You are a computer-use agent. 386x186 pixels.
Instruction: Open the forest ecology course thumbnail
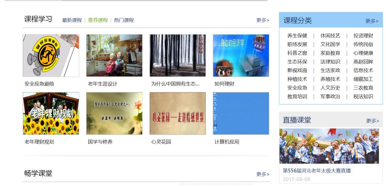click(178, 56)
